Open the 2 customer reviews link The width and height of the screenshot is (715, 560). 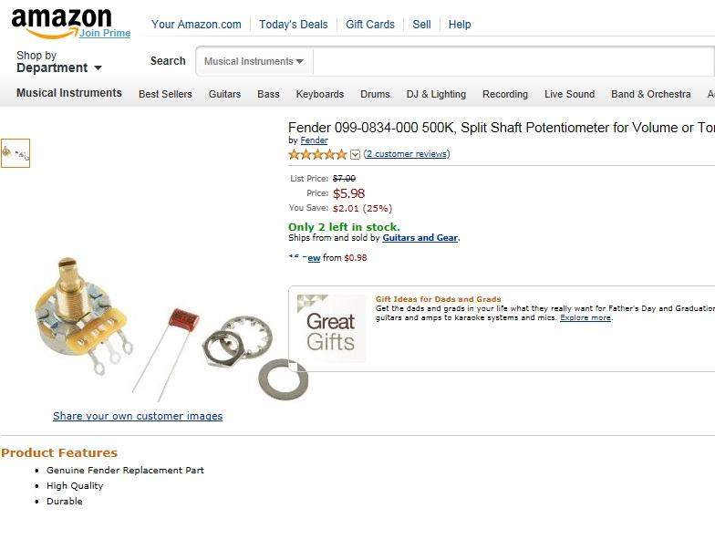407,154
